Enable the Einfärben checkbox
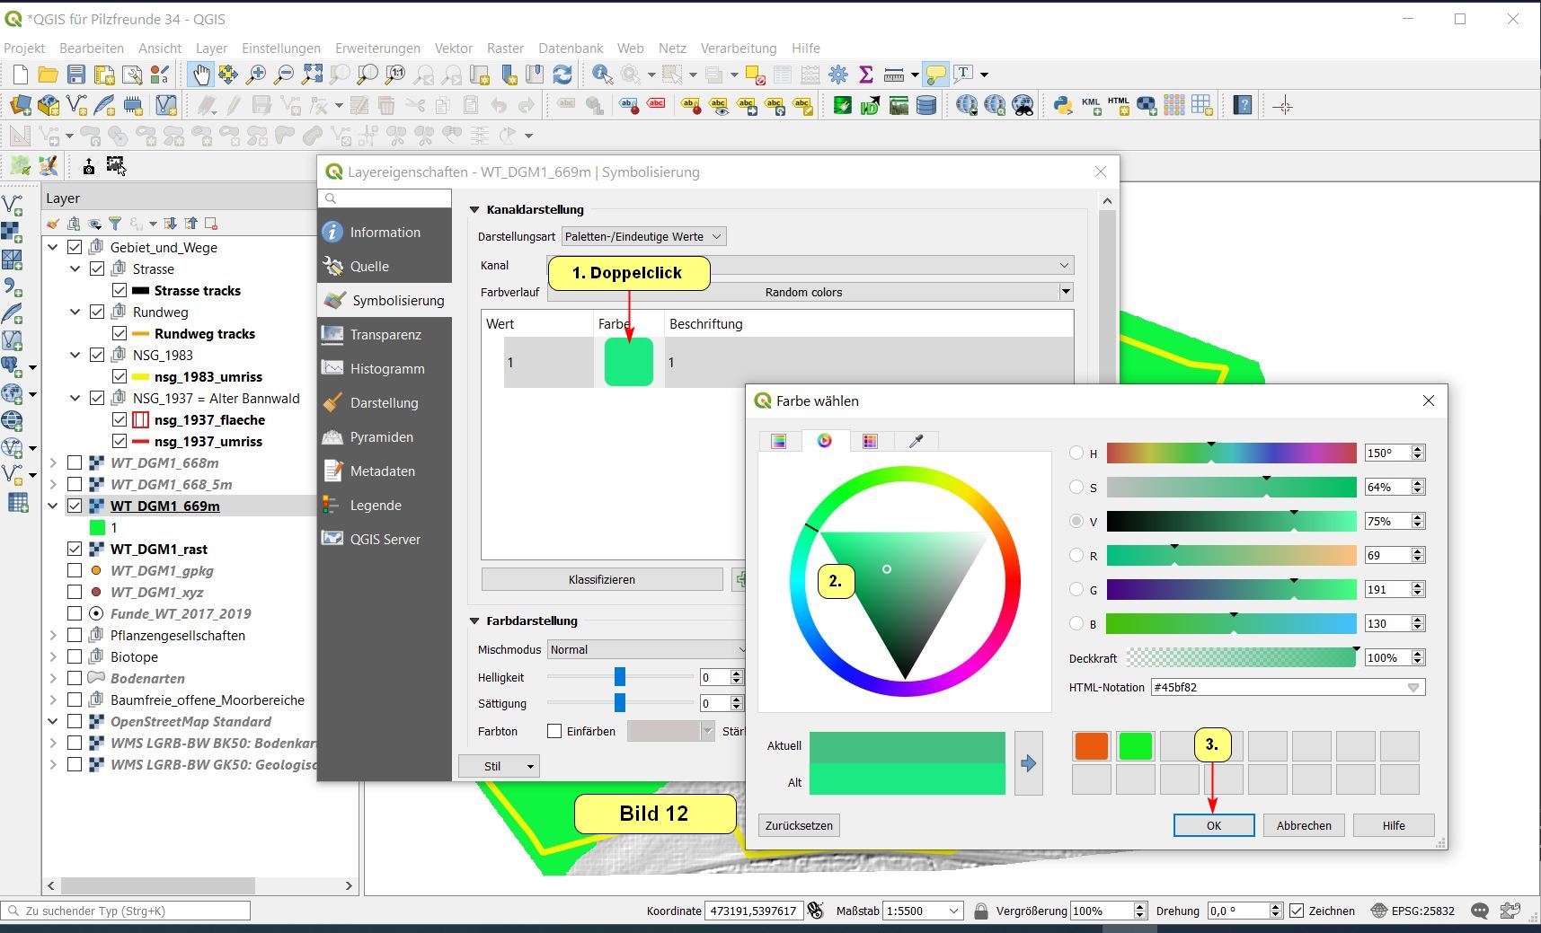Viewport: 1541px width, 933px height. (x=554, y=731)
